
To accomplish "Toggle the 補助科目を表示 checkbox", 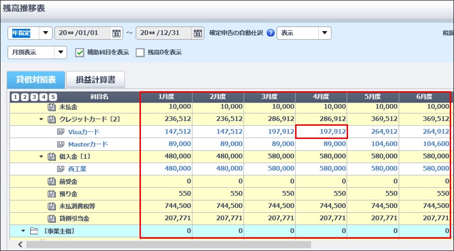I will (x=79, y=52).
